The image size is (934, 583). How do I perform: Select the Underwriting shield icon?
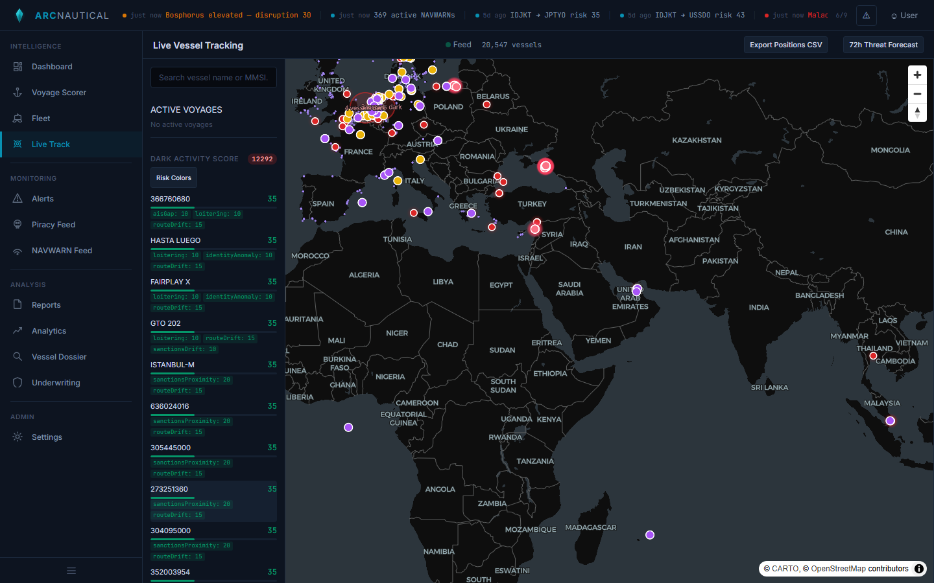tap(18, 382)
